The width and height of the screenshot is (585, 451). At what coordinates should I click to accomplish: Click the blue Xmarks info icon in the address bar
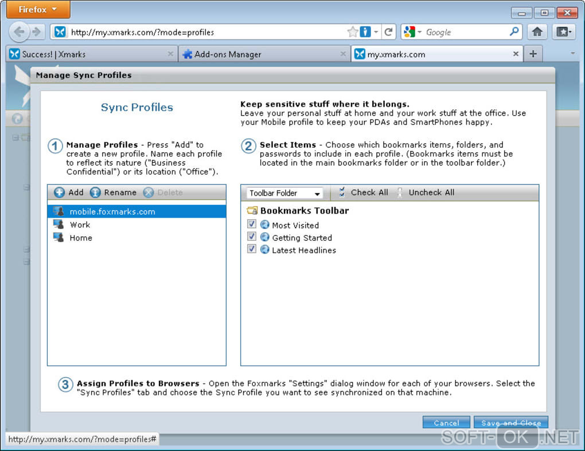pos(365,32)
